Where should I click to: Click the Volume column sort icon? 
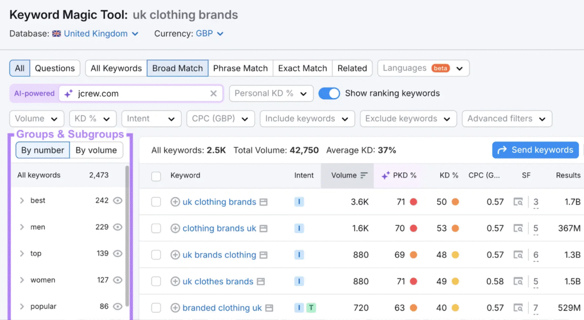(364, 176)
